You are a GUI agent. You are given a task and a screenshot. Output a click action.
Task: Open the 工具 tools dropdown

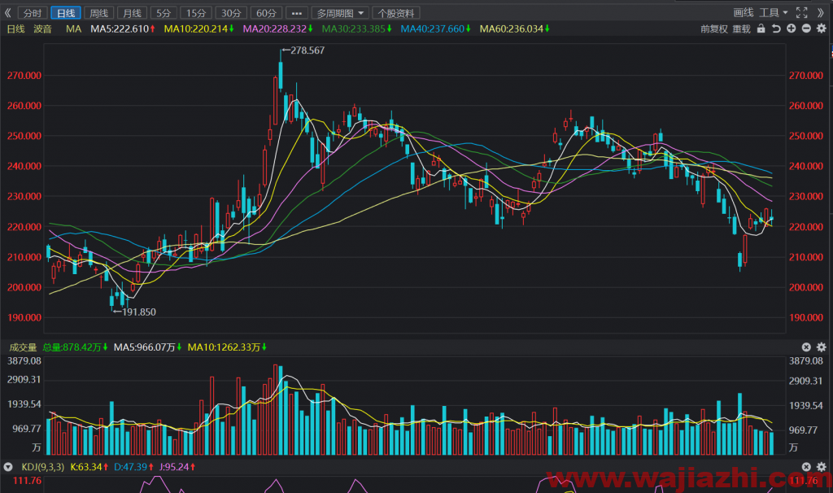(x=773, y=12)
